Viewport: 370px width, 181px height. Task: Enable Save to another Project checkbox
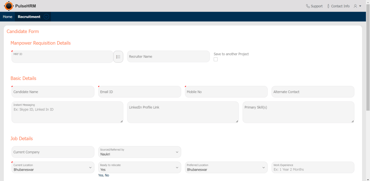[x=216, y=59]
